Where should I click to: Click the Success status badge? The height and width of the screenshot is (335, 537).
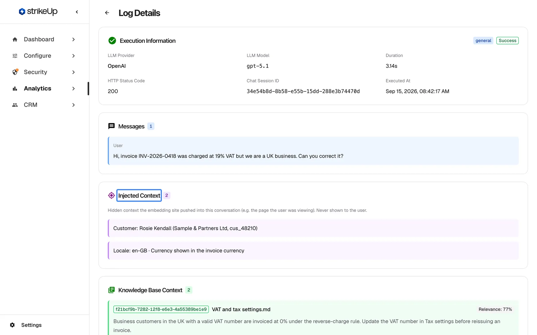click(x=507, y=40)
